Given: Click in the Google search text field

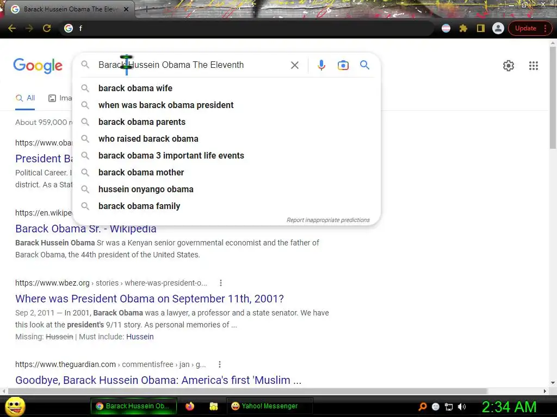Looking at the screenshot, I should (192, 65).
